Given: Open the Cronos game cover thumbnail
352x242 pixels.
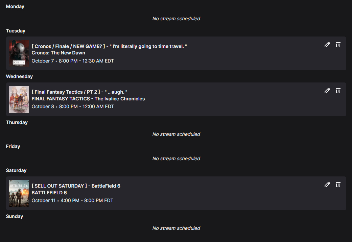Looking at the screenshot, I should pos(19,53).
